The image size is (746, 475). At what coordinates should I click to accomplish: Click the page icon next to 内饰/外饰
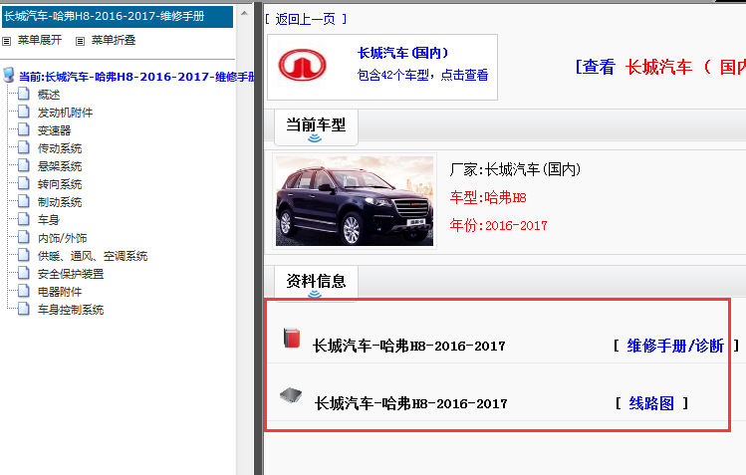tap(24, 237)
